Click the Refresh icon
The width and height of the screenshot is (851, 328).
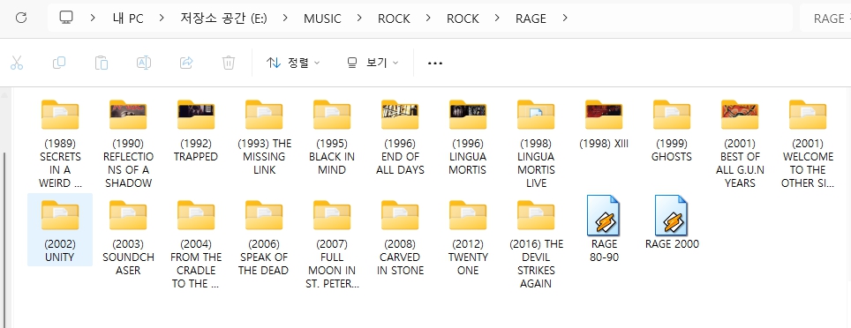pos(21,18)
